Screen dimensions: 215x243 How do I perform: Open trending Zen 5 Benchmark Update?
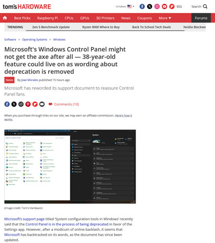click(x=51, y=27)
